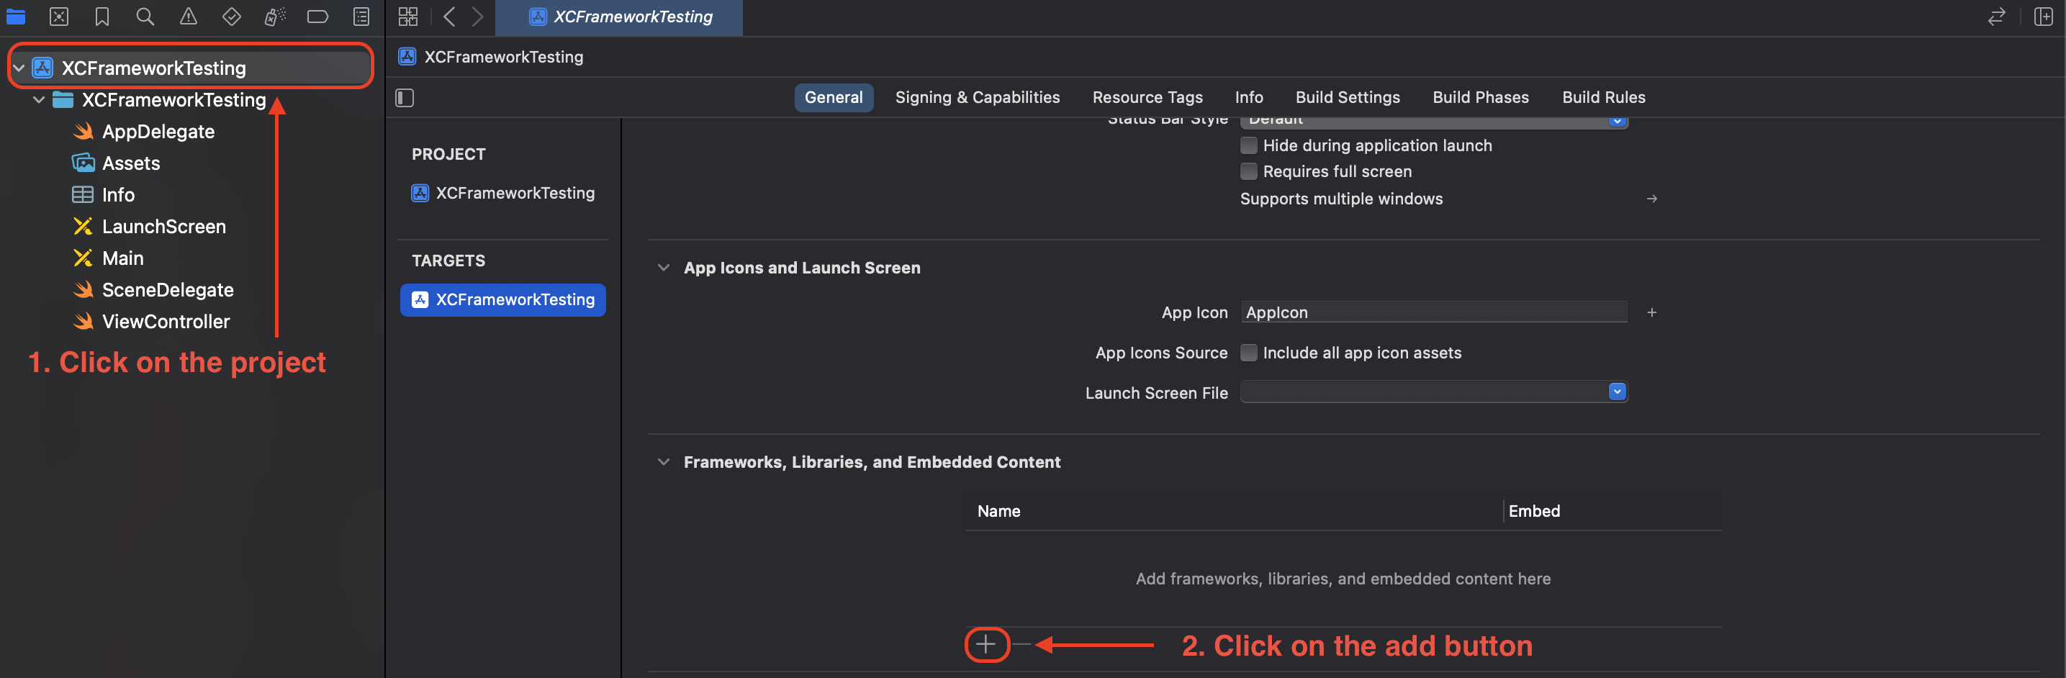Image resolution: width=2066 pixels, height=678 pixels.
Task: Switch to Signing & Capabilities tab
Action: (x=978, y=98)
